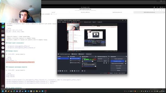The height and width of the screenshot is (93, 166).
Task: Open the Правка menu in OBS
Action: point(64,22)
